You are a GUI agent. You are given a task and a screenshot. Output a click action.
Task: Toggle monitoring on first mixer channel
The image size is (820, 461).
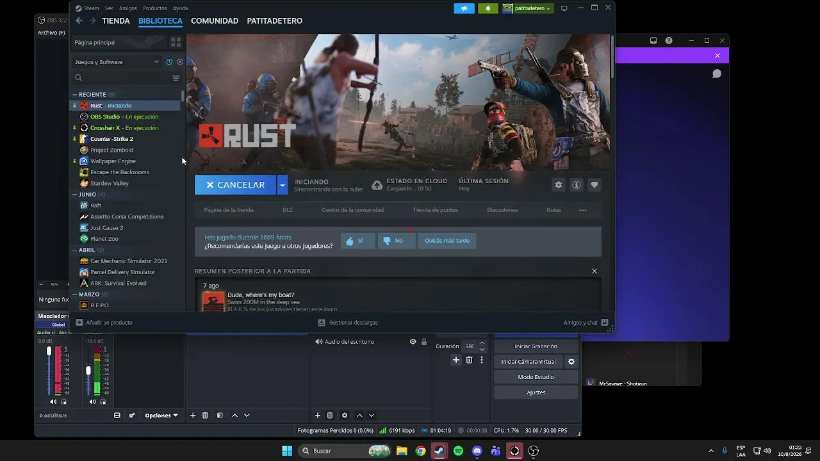[64, 402]
